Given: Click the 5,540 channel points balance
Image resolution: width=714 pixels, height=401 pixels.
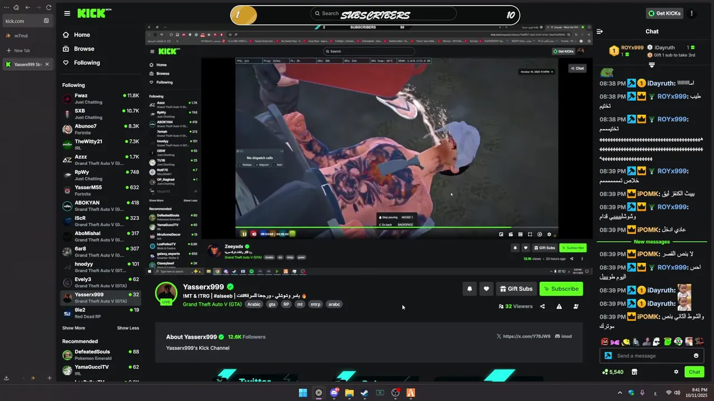Looking at the screenshot, I should (613, 371).
